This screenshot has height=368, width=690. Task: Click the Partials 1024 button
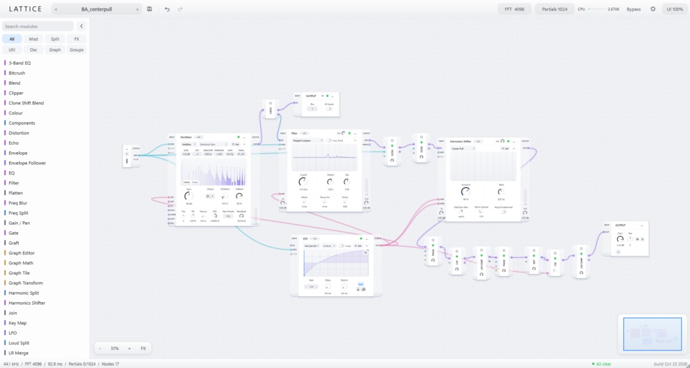[555, 9]
